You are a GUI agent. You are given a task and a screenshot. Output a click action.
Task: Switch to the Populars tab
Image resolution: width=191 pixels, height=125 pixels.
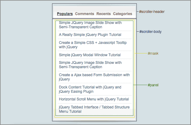click(x=65, y=14)
